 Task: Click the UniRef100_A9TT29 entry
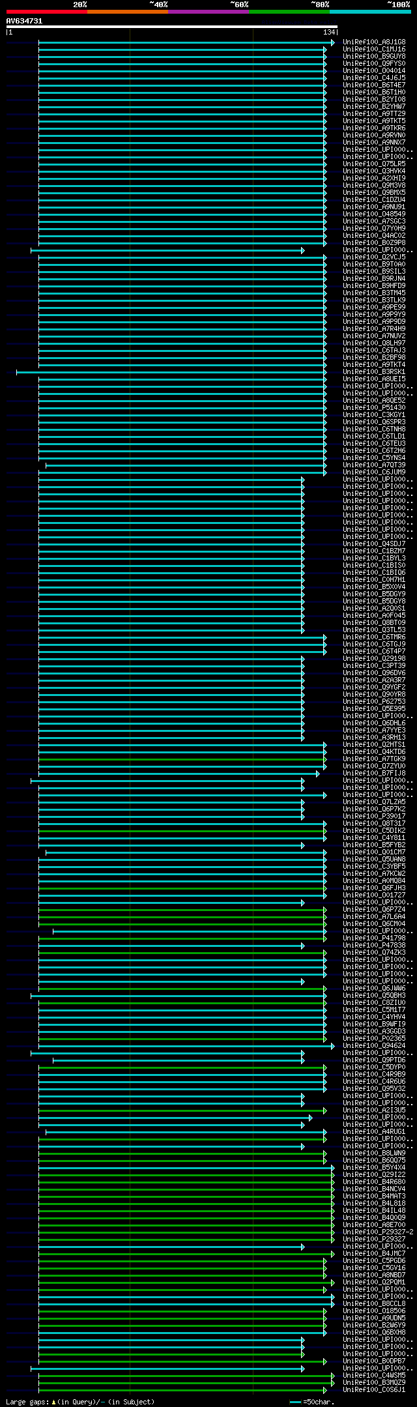coord(374,114)
